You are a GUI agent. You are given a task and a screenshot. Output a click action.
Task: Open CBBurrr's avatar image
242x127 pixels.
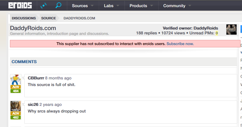pos(16,80)
